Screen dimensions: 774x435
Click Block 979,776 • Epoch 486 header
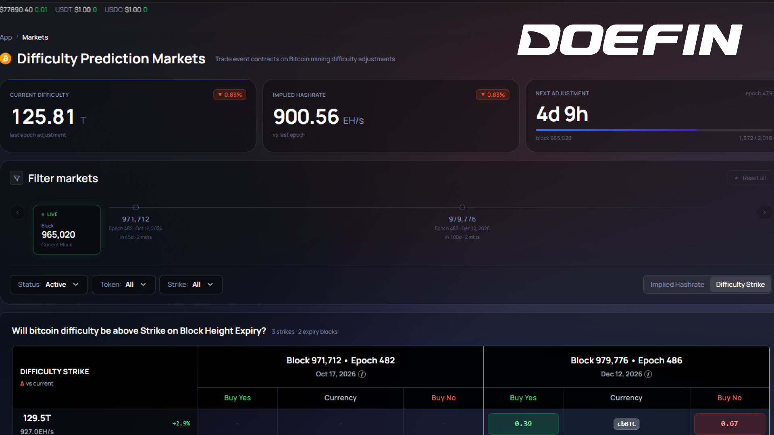[626, 360]
